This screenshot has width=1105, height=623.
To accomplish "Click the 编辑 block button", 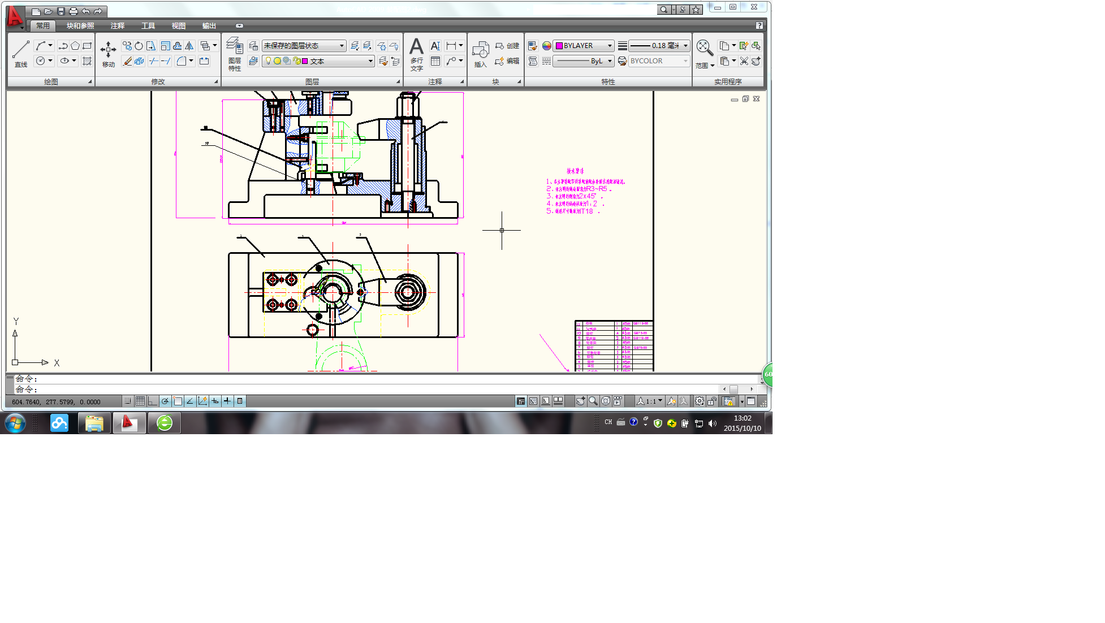I will coord(507,61).
